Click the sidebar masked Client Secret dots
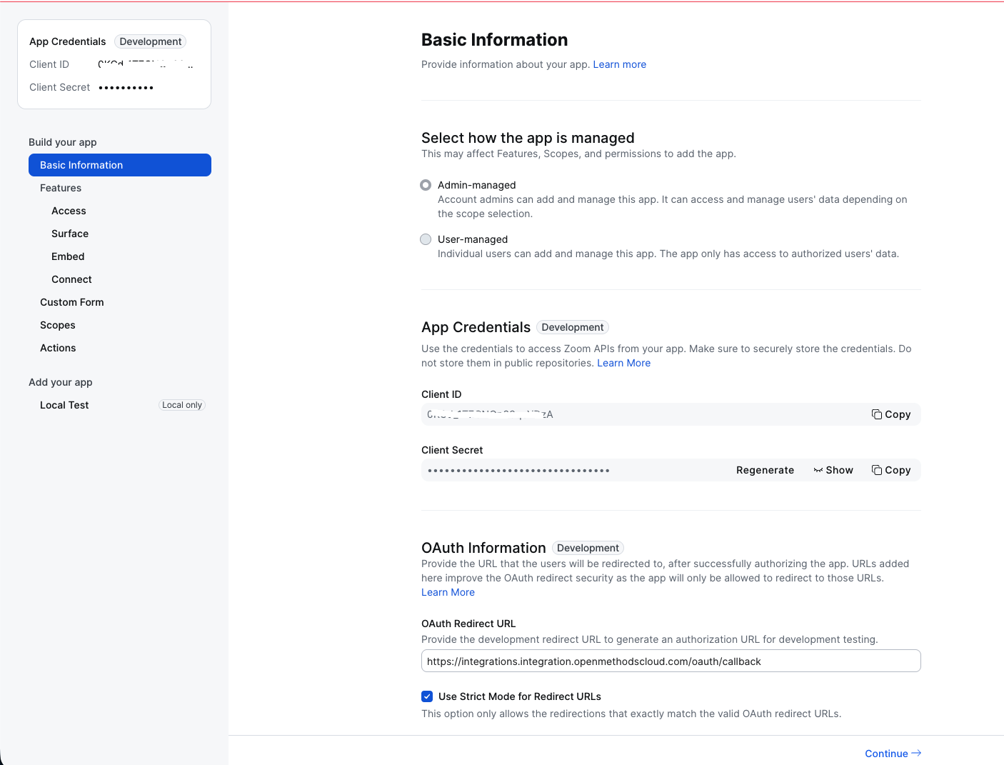1004x765 pixels. (x=126, y=87)
